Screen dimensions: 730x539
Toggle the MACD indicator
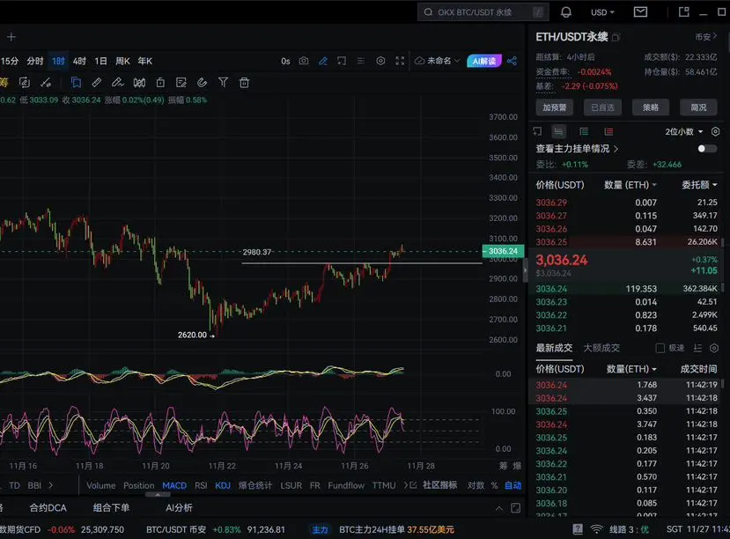pos(174,485)
